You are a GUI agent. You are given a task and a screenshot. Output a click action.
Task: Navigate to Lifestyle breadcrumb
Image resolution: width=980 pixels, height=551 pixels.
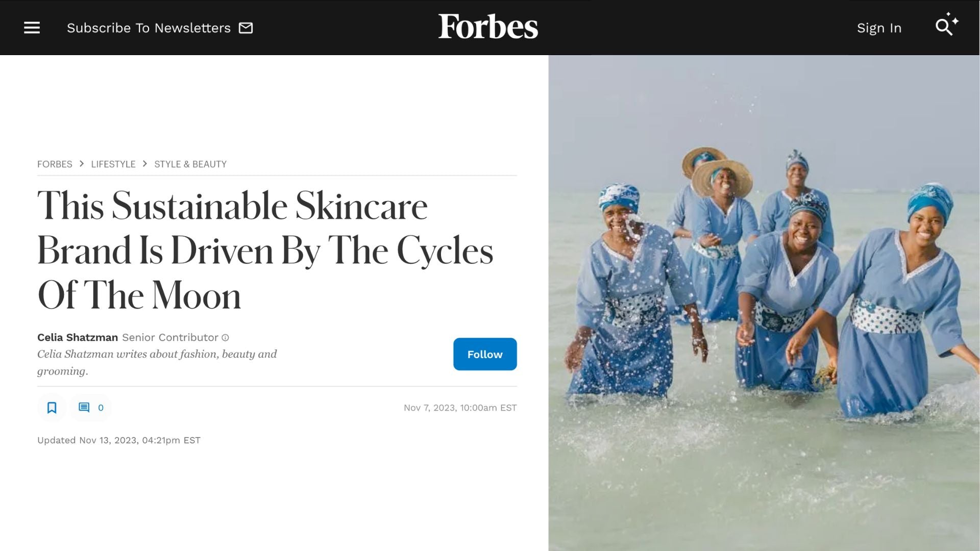point(113,164)
